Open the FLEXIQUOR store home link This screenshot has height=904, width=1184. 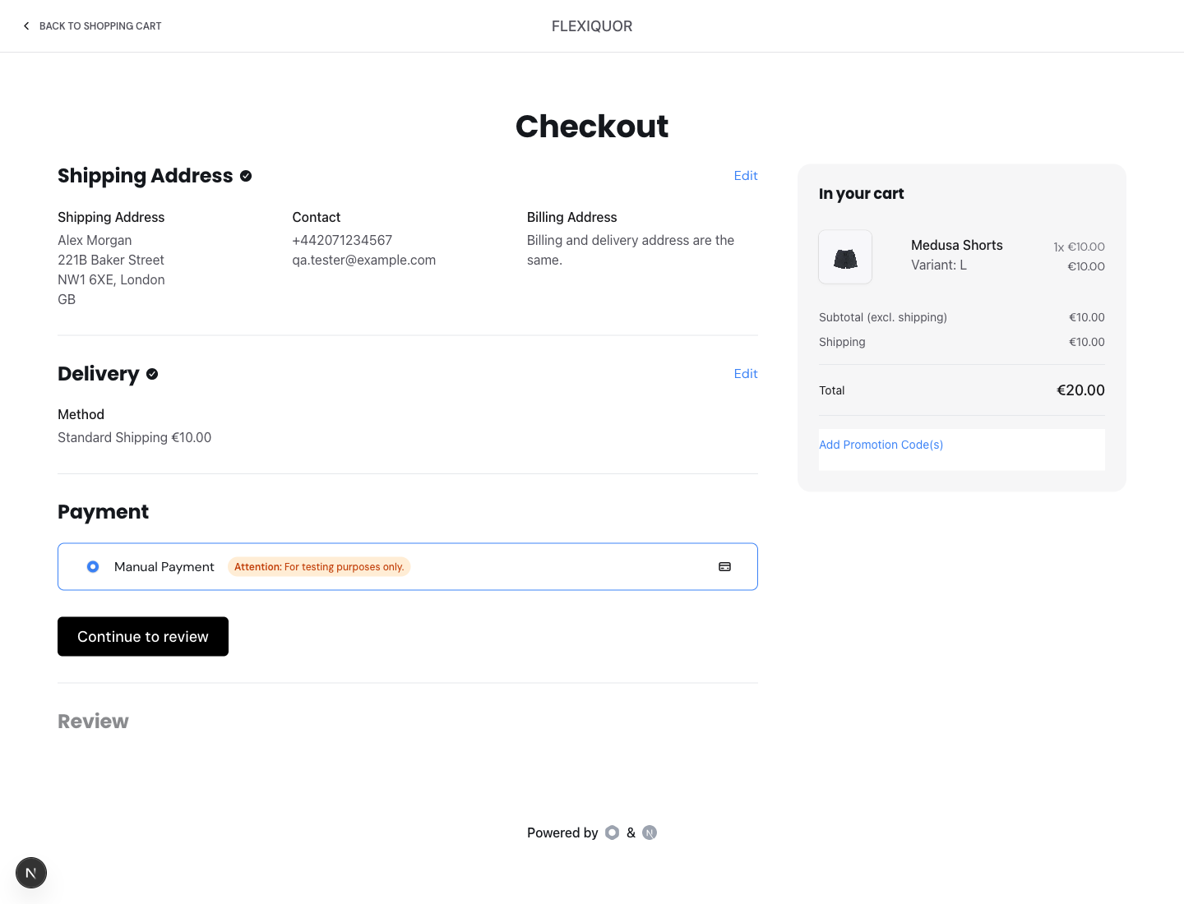592,26
